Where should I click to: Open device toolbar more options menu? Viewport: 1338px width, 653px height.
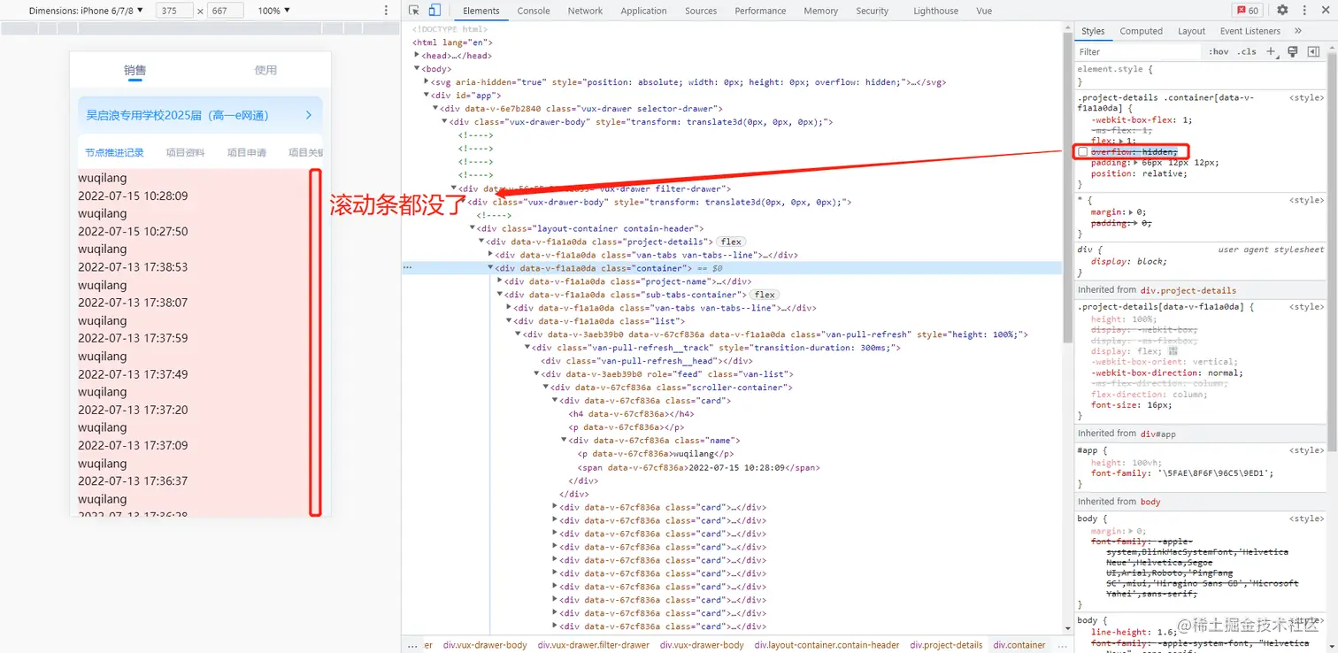tap(386, 11)
